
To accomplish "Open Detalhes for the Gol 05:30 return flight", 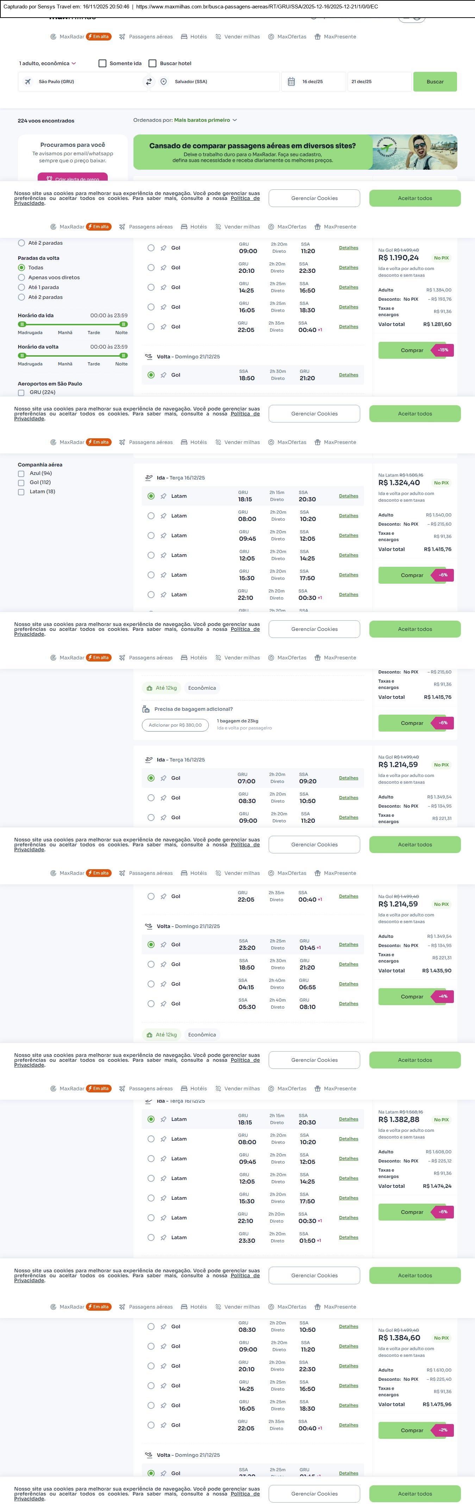I will 348,1004.
